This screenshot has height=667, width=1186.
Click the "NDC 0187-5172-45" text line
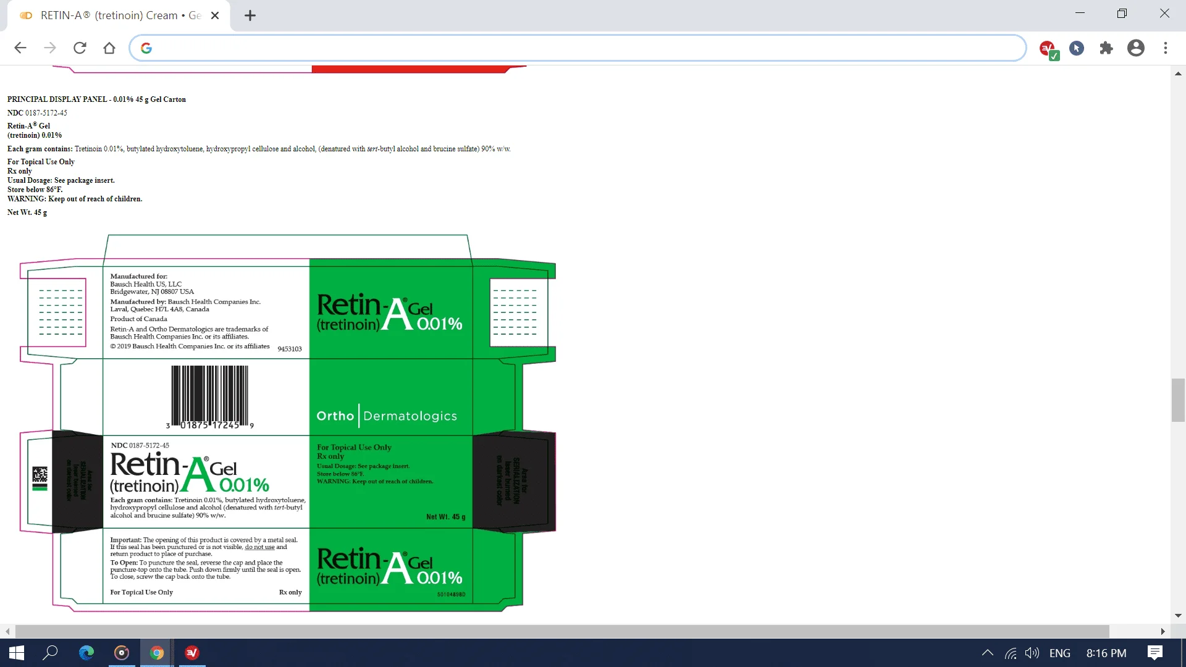click(37, 113)
